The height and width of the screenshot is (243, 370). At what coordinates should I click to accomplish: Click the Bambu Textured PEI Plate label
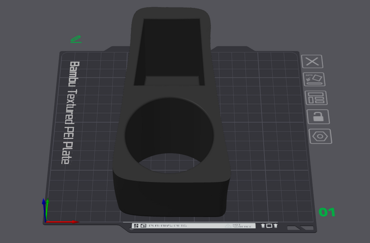(71, 113)
